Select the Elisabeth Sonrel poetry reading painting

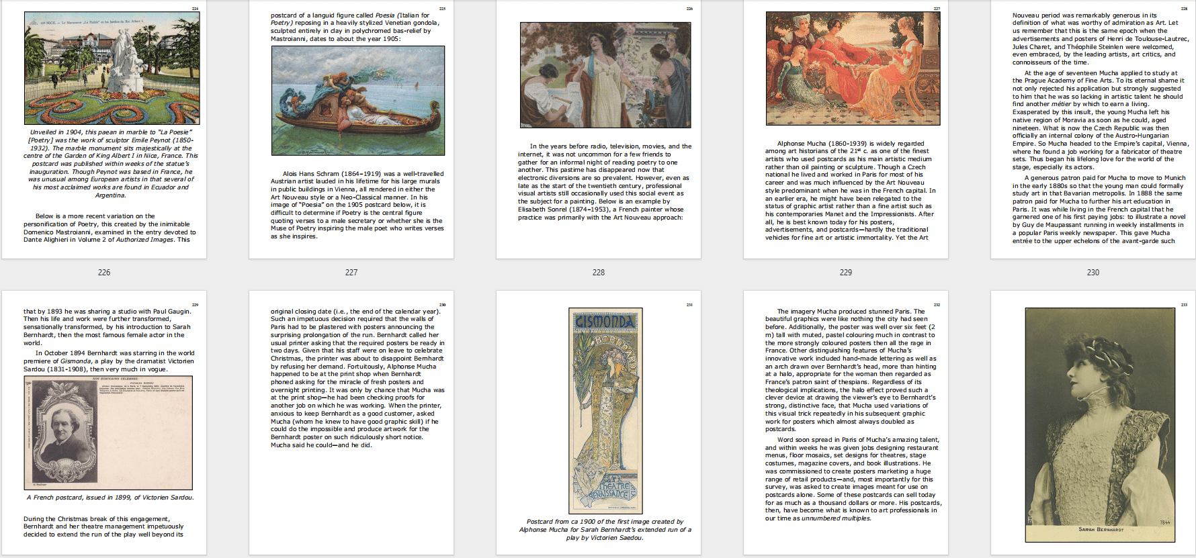point(605,75)
